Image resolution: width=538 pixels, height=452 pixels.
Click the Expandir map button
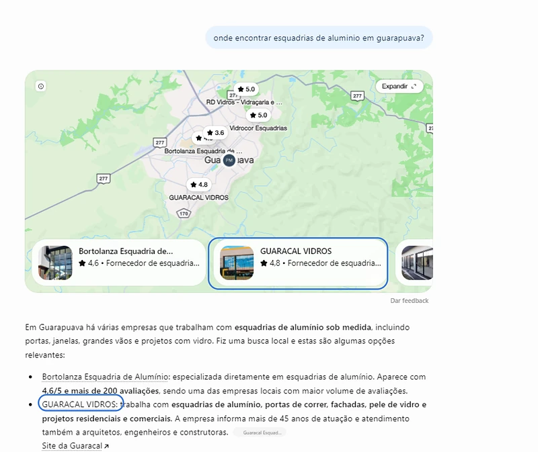[399, 87]
